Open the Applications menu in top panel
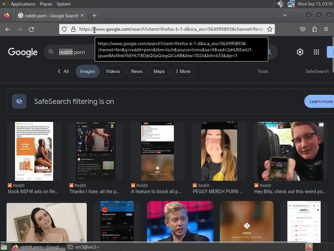Screen dimensions: 334x251 click(23, 4)
